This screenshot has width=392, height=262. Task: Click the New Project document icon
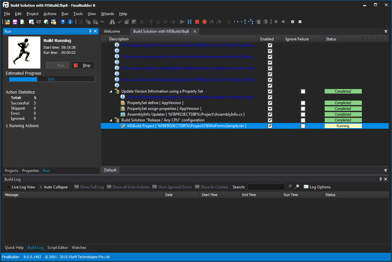[22, 22]
